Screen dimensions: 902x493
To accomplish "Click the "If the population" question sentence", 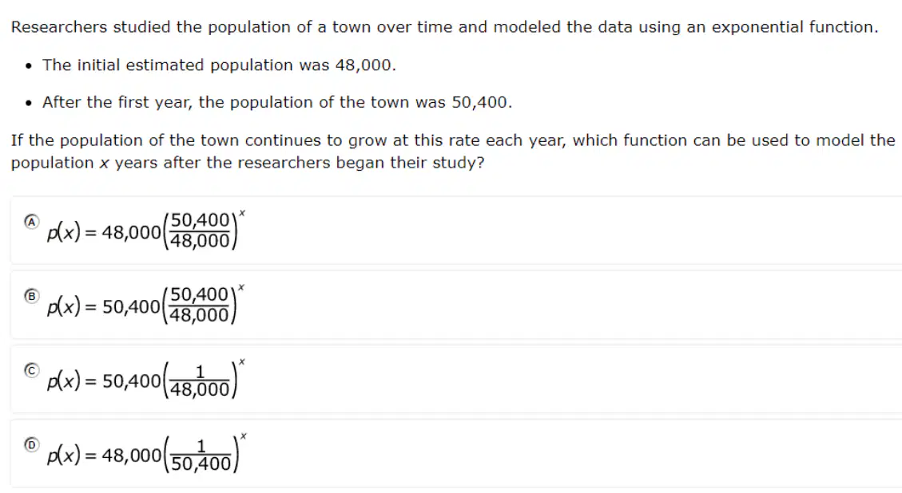I will click(x=453, y=152).
